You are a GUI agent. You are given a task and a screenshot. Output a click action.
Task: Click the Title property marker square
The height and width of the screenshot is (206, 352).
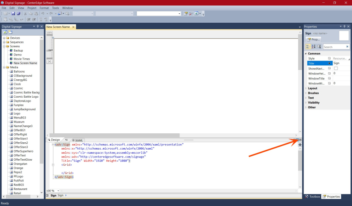tap(329, 63)
